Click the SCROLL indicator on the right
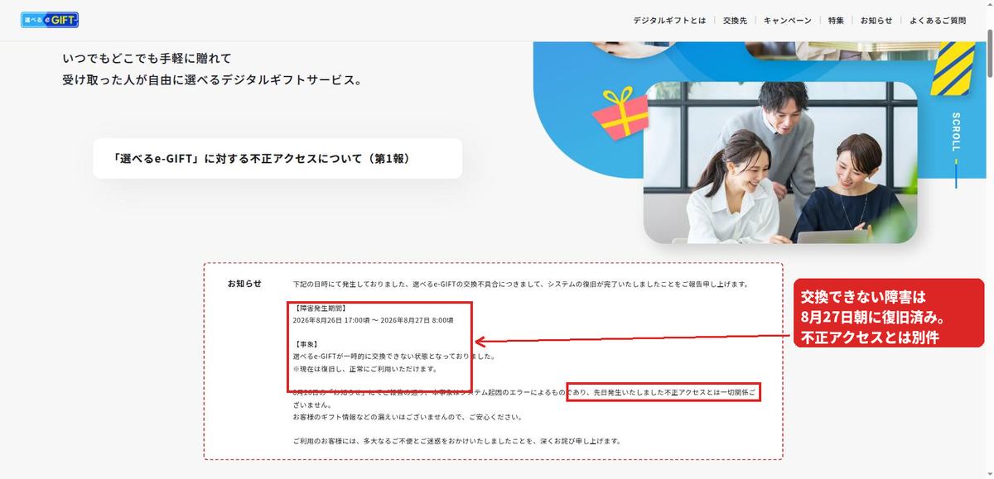Viewport: 994px width, 479px height. 956,149
